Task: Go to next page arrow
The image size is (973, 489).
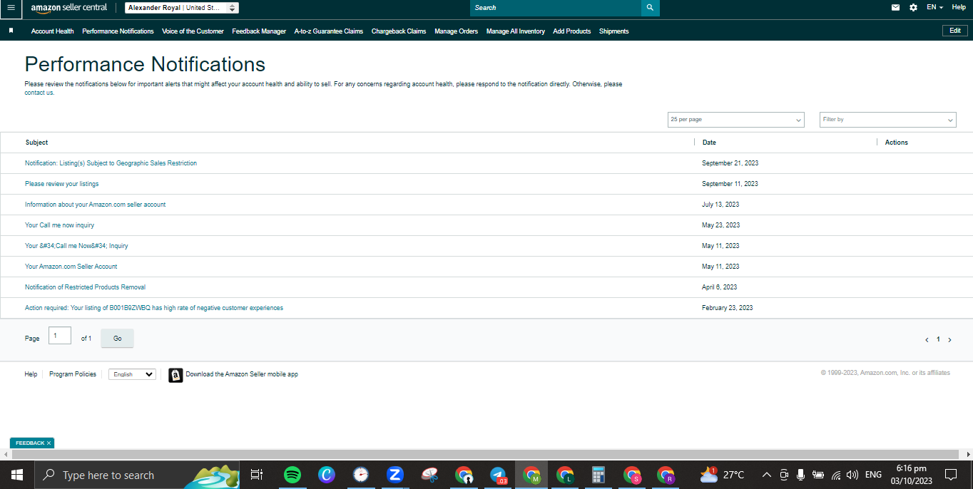Action: pos(949,340)
